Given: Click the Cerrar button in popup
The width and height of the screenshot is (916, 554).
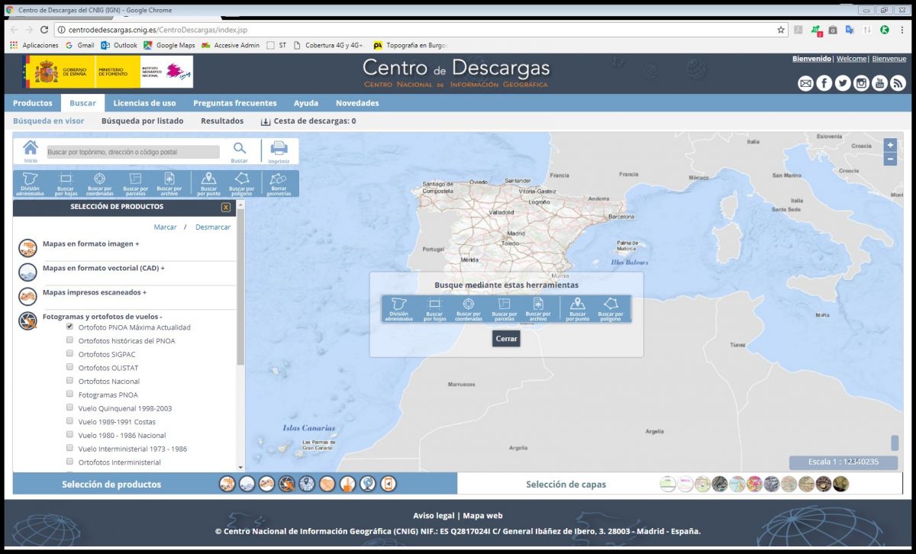Looking at the screenshot, I should (506, 338).
